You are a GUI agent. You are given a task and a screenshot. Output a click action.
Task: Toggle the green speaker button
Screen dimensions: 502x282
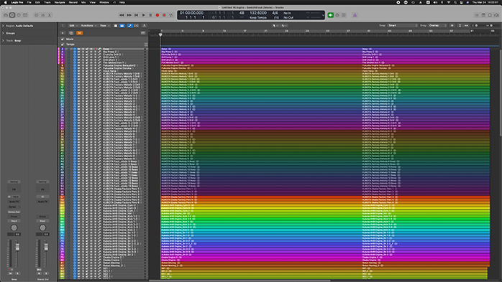[330, 15]
